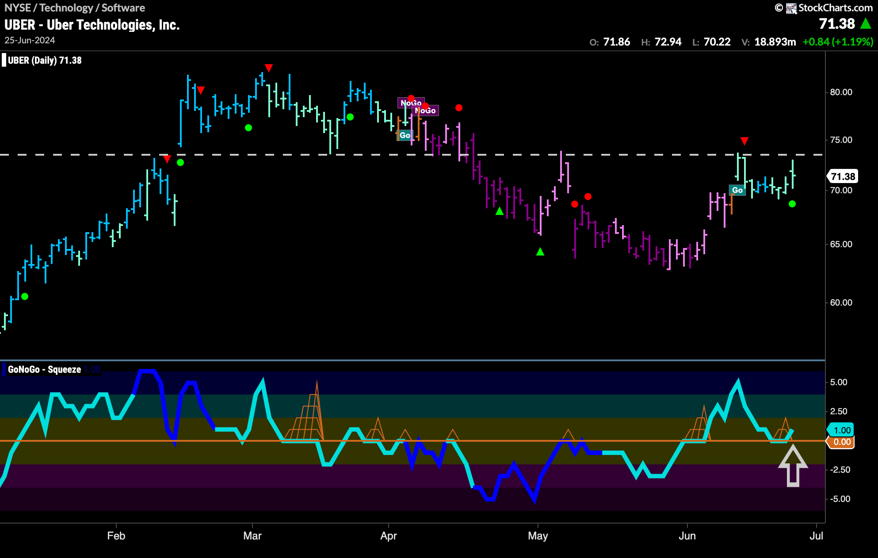Click the copyright symbol beside StockCharts.com

779,8
